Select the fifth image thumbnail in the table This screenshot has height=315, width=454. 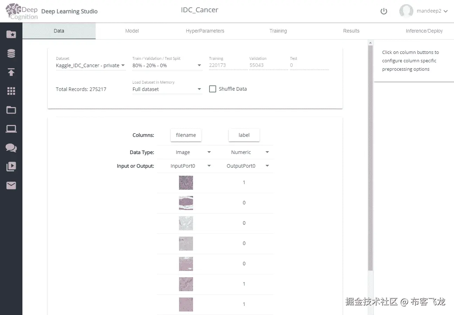click(186, 264)
